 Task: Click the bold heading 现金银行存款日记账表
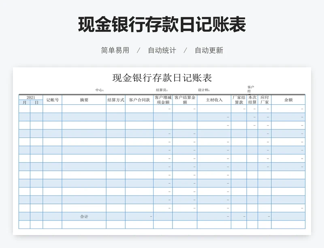point(162,25)
